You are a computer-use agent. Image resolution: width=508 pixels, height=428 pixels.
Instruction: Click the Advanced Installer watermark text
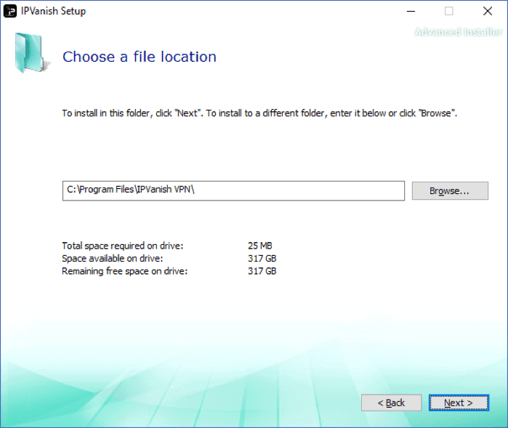click(458, 32)
